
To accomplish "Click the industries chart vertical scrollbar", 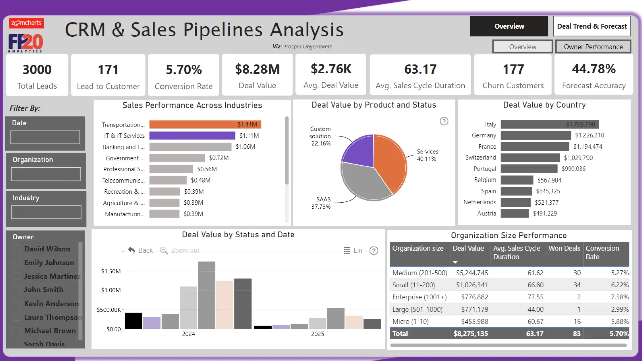I will pos(287,150).
